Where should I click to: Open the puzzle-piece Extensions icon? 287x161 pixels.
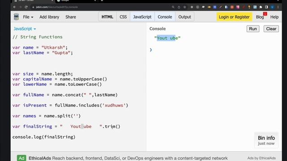tap(261, 7)
